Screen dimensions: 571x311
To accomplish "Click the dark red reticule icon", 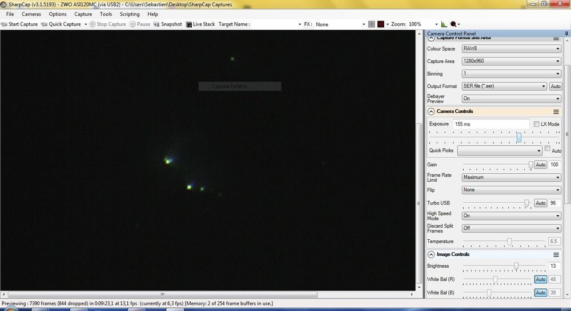I will [381, 24].
